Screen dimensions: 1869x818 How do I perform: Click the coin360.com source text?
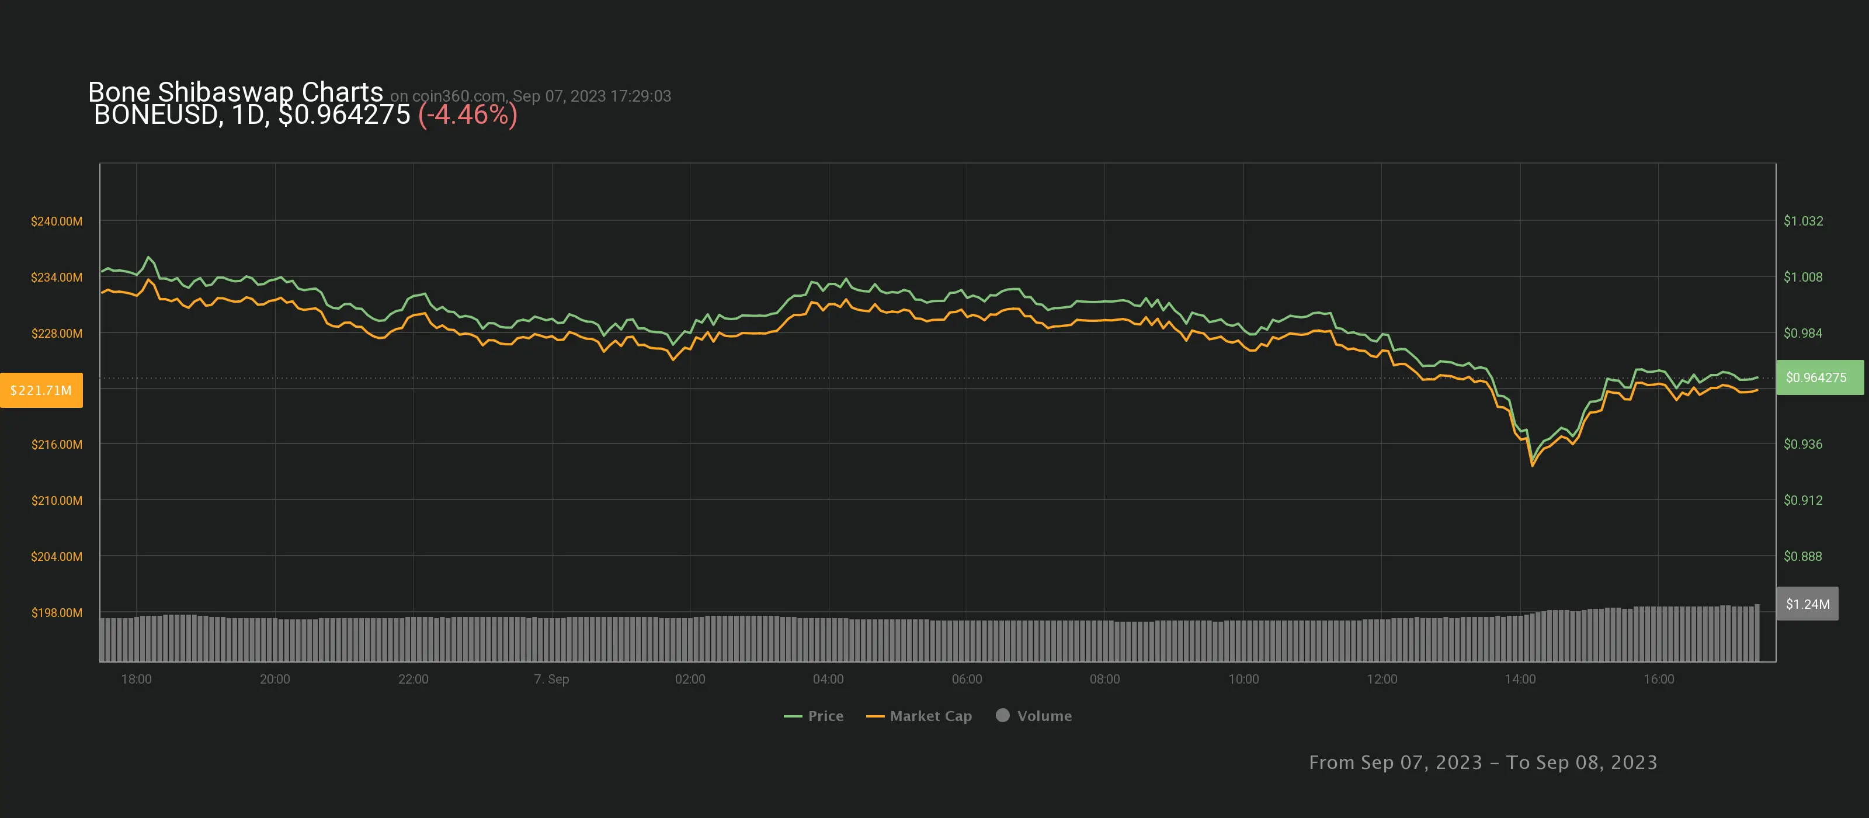(x=458, y=96)
